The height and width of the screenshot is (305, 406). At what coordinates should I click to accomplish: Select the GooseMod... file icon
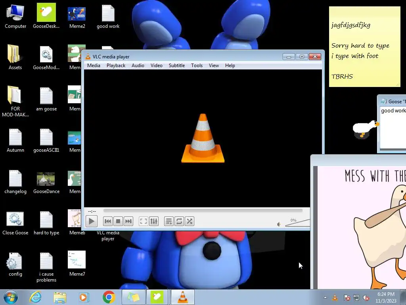[46, 57]
